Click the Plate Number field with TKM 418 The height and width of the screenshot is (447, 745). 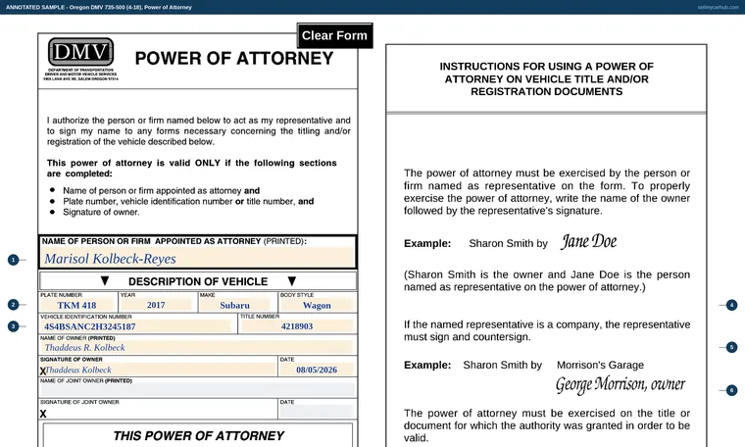77,305
